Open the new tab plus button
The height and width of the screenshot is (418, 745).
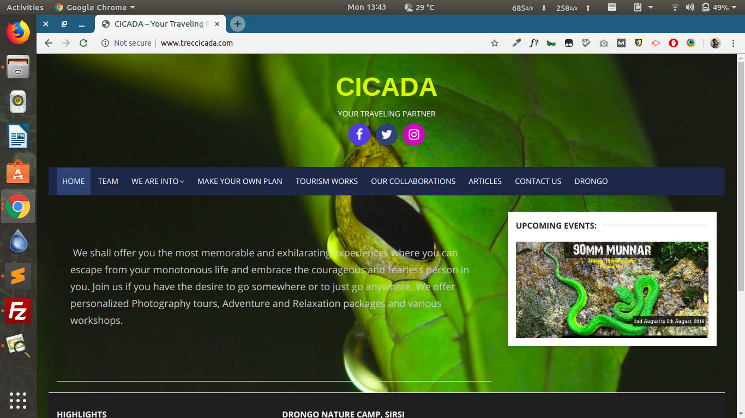pyautogui.click(x=237, y=24)
